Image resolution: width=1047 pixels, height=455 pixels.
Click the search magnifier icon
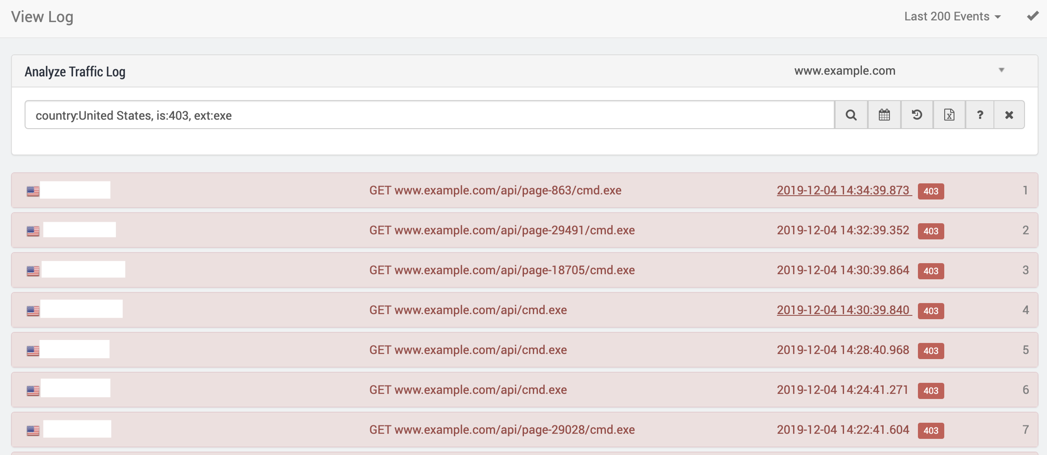851,115
